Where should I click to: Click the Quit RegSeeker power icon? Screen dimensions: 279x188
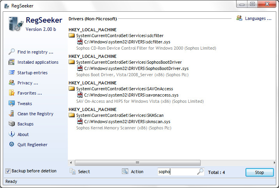tap(12, 144)
